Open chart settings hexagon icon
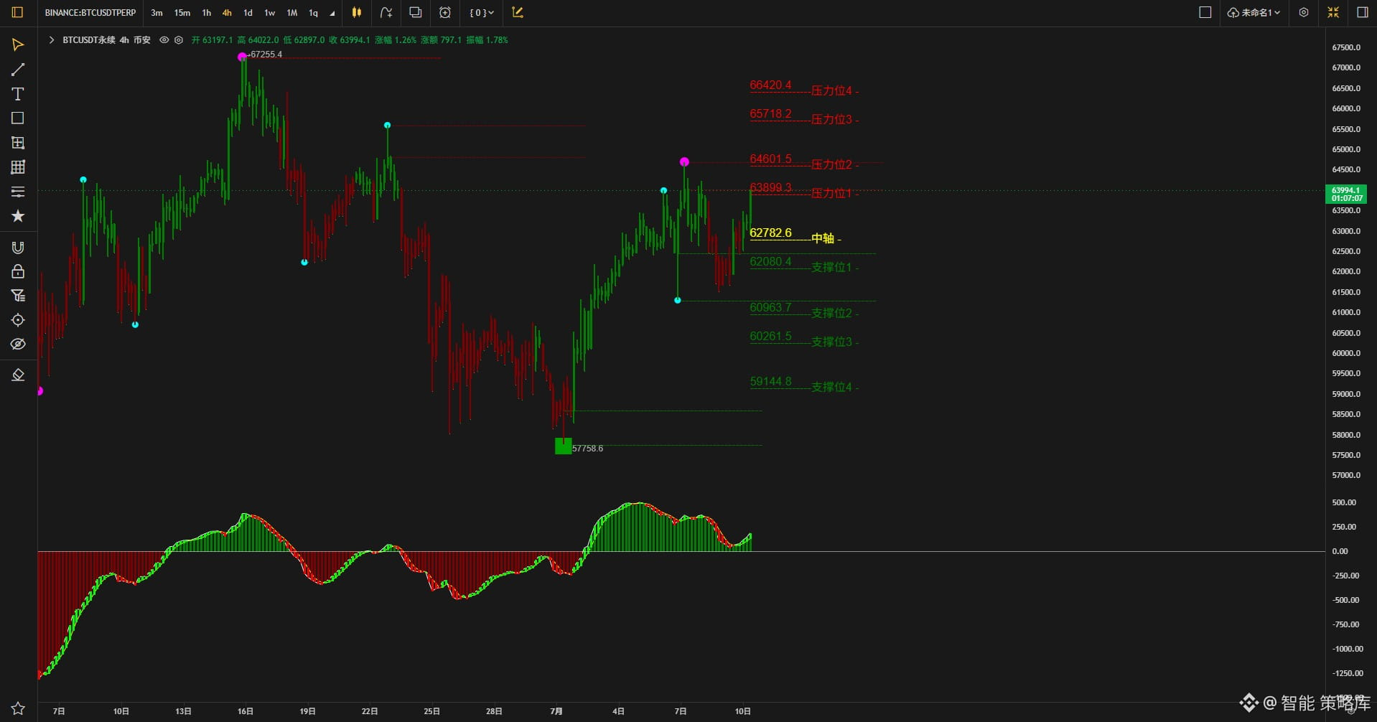Screen dimensions: 1377x722 (x=1304, y=12)
